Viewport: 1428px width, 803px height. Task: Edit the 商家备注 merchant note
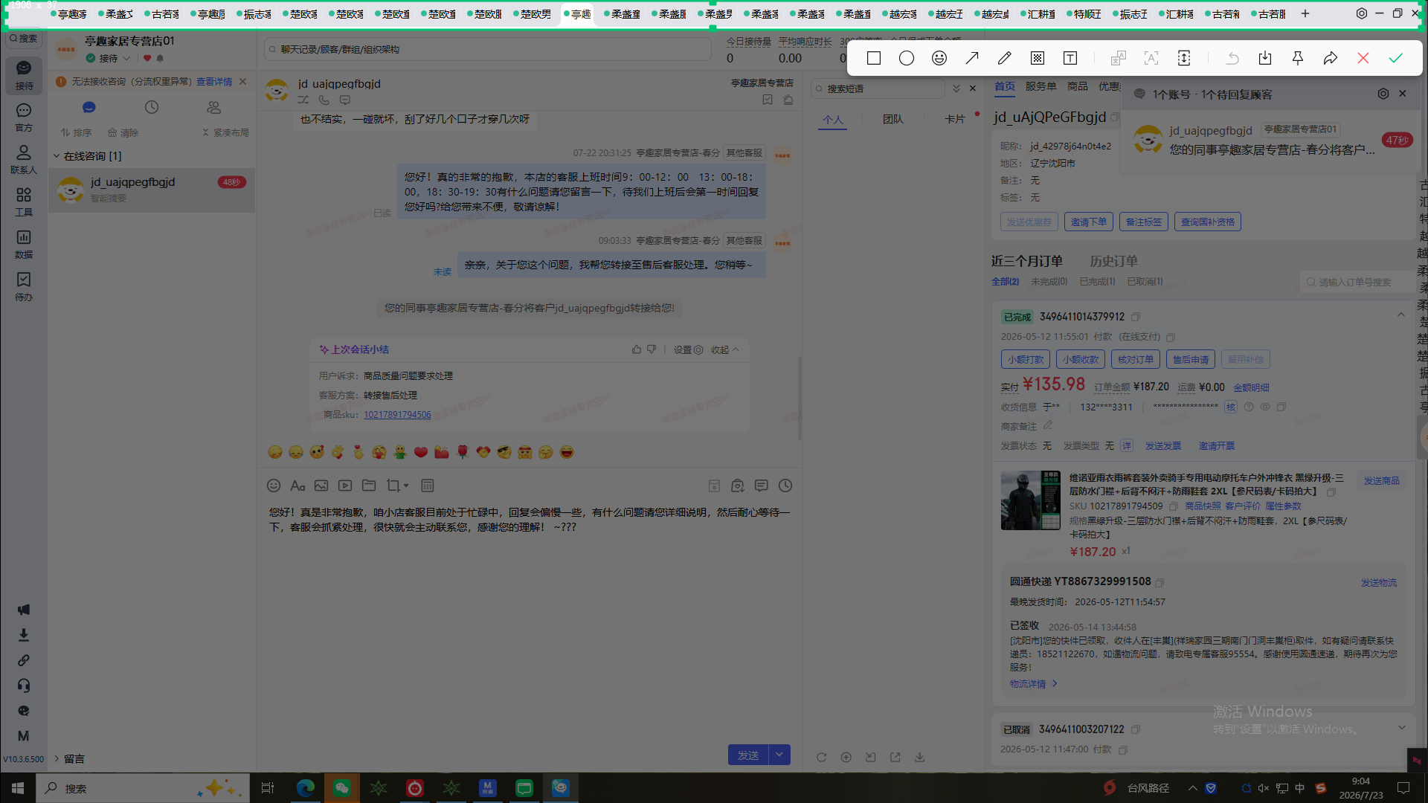pyautogui.click(x=1048, y=426)
